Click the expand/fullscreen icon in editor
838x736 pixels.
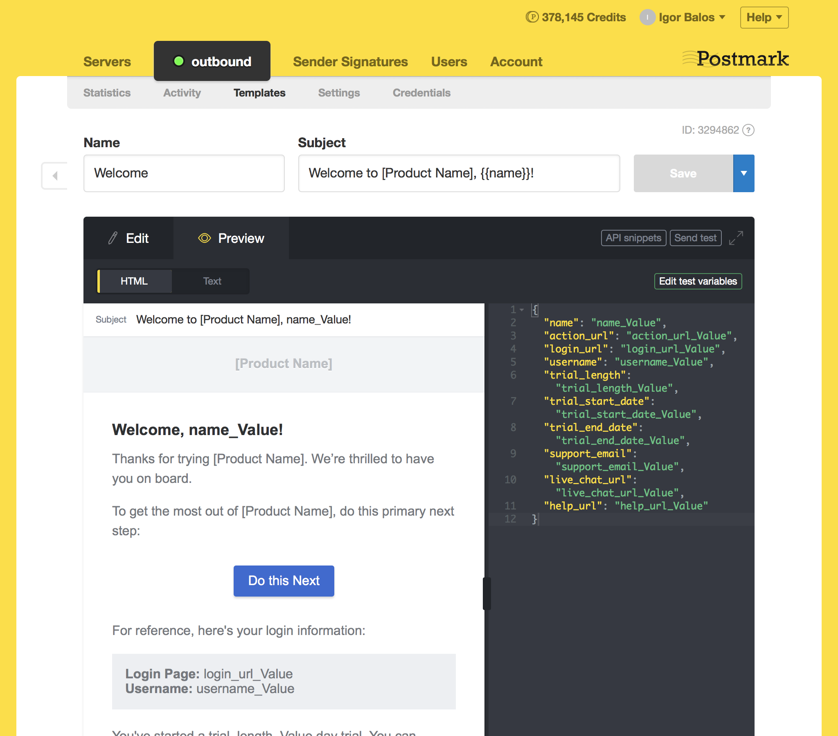737,237
